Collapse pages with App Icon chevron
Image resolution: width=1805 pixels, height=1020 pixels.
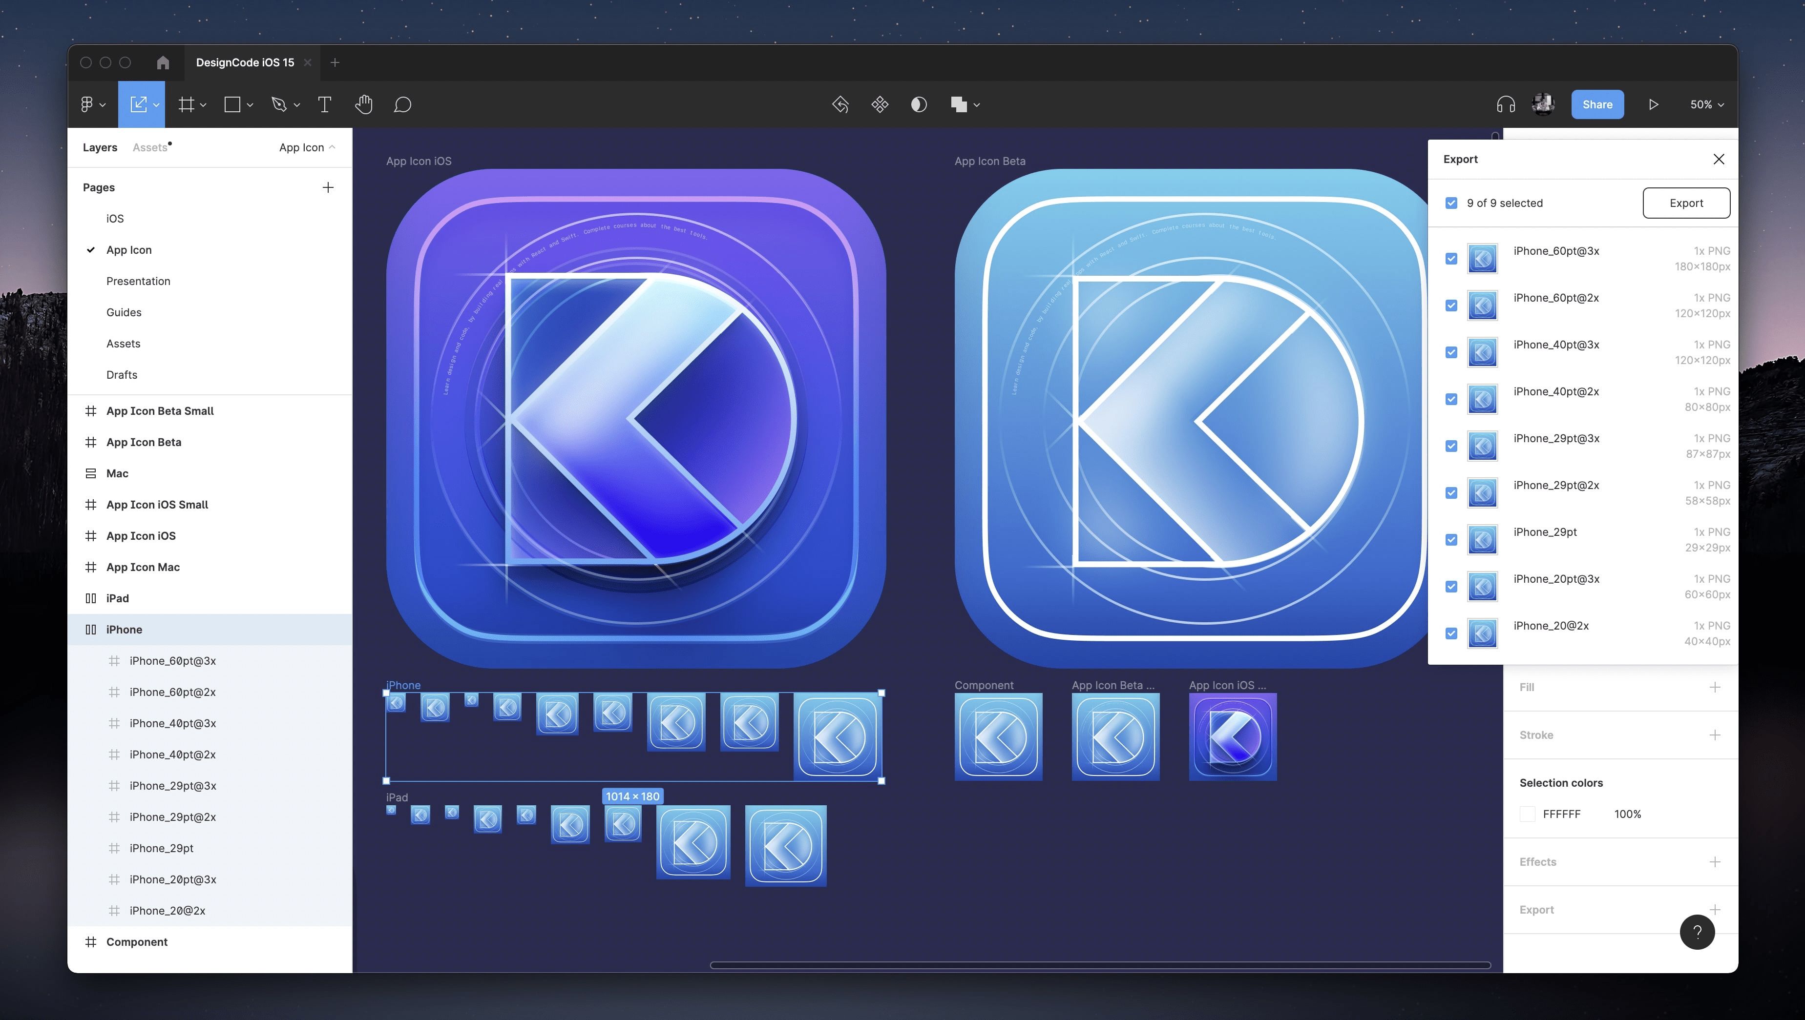point(332,147)
